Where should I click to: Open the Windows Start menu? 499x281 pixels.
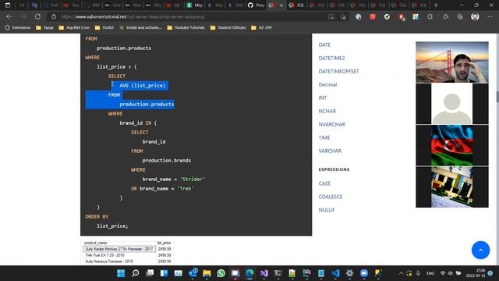[x=121, y=273]
